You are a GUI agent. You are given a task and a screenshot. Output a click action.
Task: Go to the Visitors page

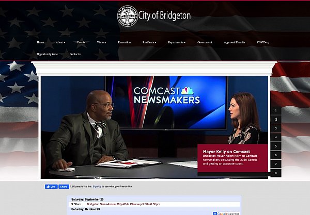click(101, 42)
